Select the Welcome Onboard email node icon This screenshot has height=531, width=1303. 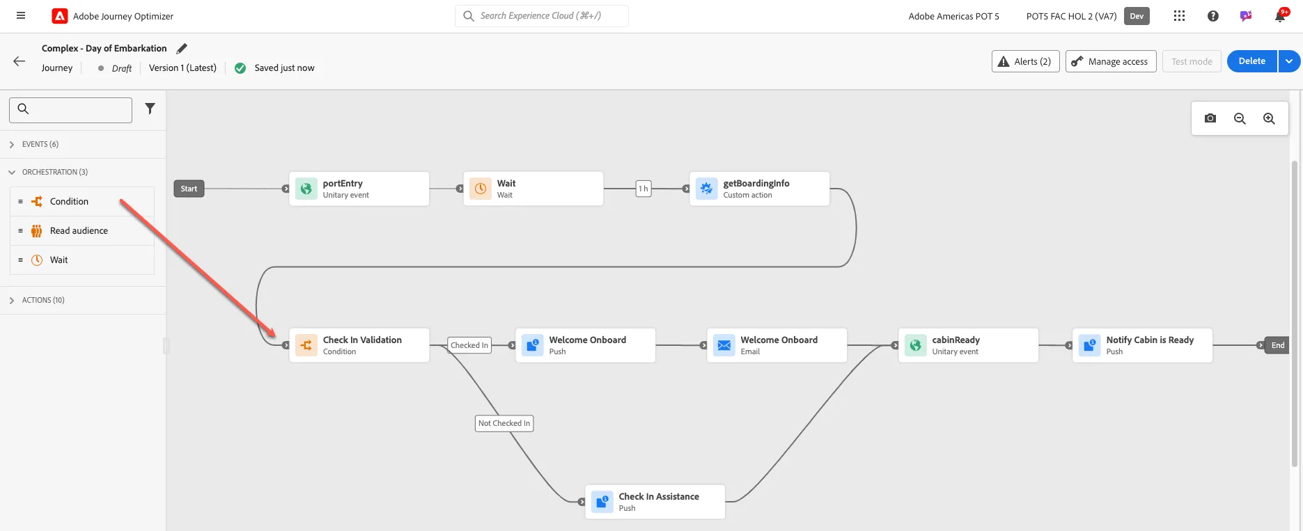click(x=724, y=345)
